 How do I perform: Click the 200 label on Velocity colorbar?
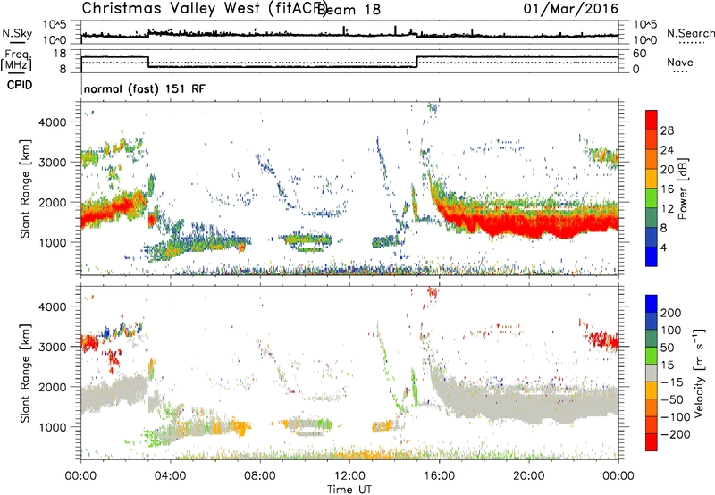pos(671,313)
